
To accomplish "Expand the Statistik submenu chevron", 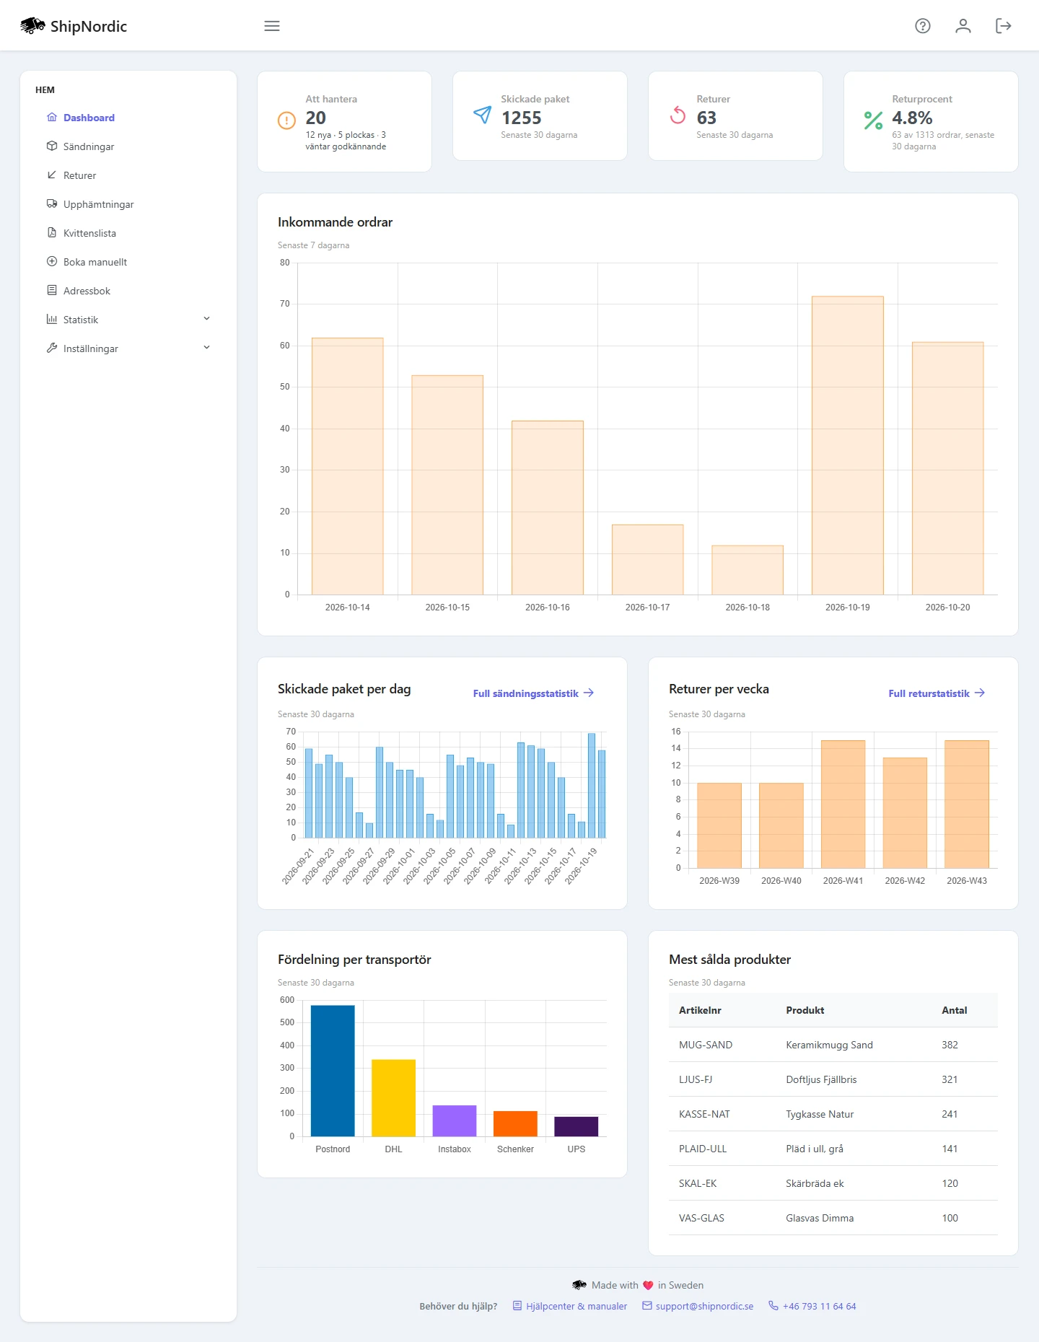I will 207,319.
